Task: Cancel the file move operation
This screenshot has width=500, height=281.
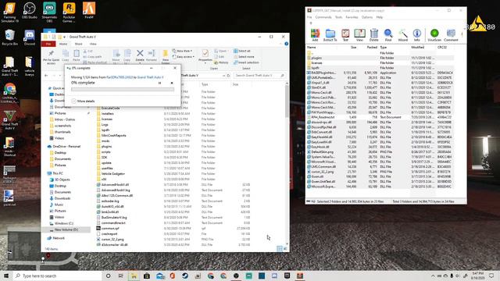Action: [172, 83]
